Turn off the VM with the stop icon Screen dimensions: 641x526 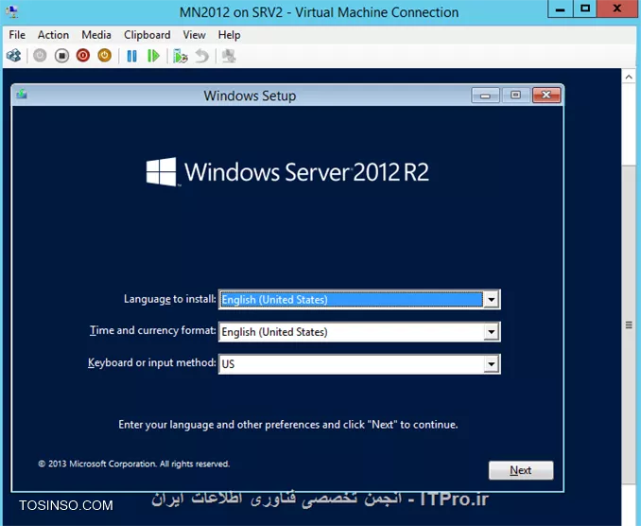click(x=61, y=56)
